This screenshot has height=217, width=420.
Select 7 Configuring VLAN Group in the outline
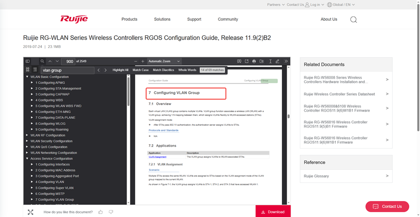(x=55, y=200)
